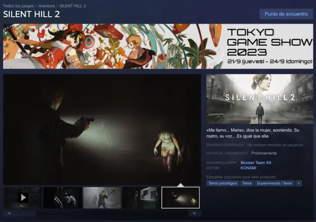Play the trailer thumbnail with the play icon

click(23, 198)
